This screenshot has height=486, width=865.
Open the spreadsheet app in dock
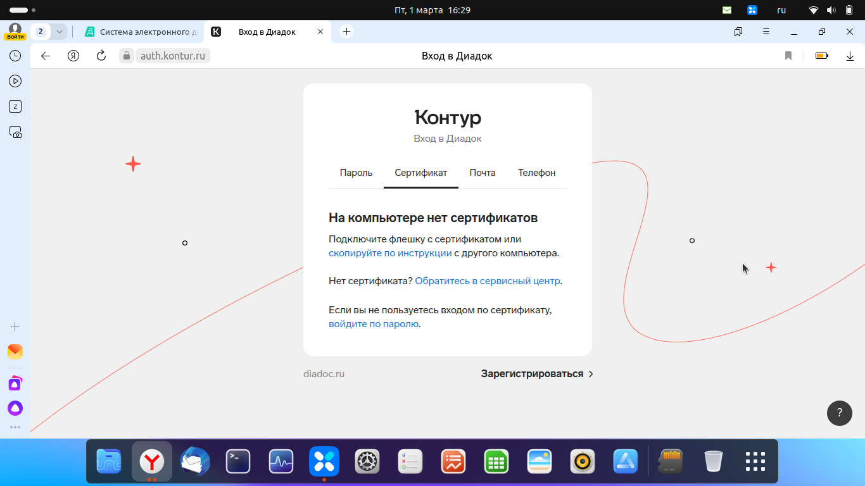tap(496, 462)
